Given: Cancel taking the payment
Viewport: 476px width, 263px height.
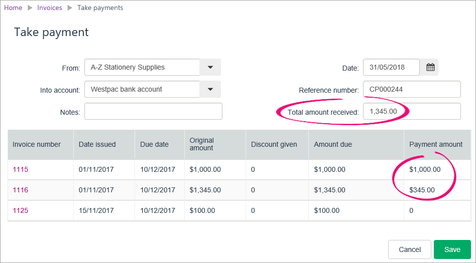Looking at the screenshot, I should [x=409, y=249].
